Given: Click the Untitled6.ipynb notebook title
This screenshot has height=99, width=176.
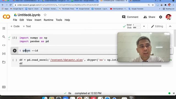Looking at the screenshot, I should click(x=29, y=15).
